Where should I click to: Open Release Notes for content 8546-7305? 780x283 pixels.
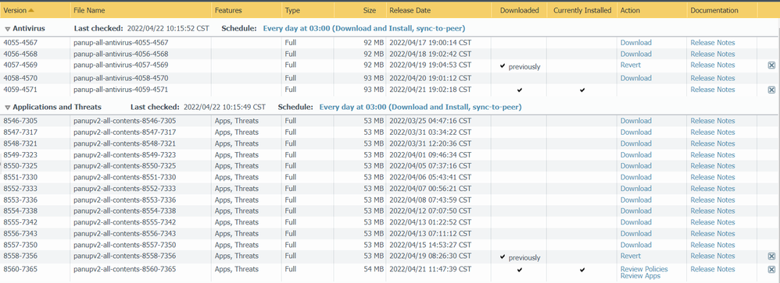[712, 121]
